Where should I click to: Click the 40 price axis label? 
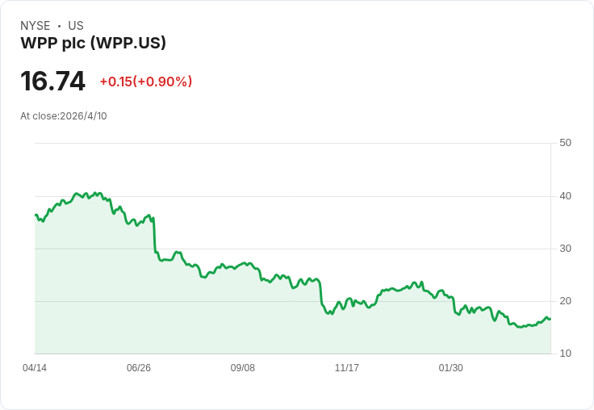(x=565, y=196)
